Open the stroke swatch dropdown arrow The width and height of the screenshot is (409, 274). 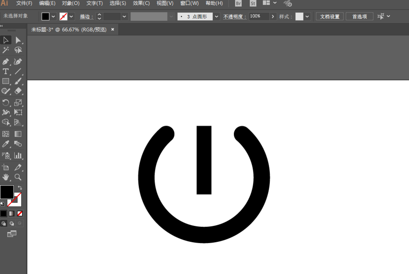point(71,16)
